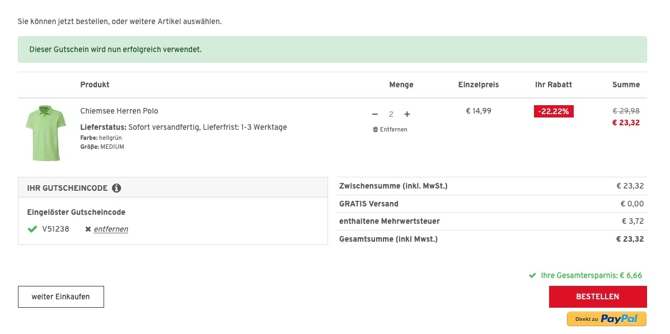Image resolution: width=670 pixels, height=334 pixels.
Task: Click the PayPal logo express button
Action: [606, 319]
